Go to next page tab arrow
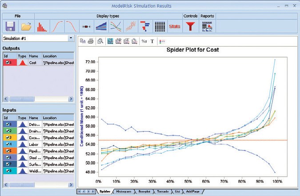300x196 pixels. [x=88, y=192]
